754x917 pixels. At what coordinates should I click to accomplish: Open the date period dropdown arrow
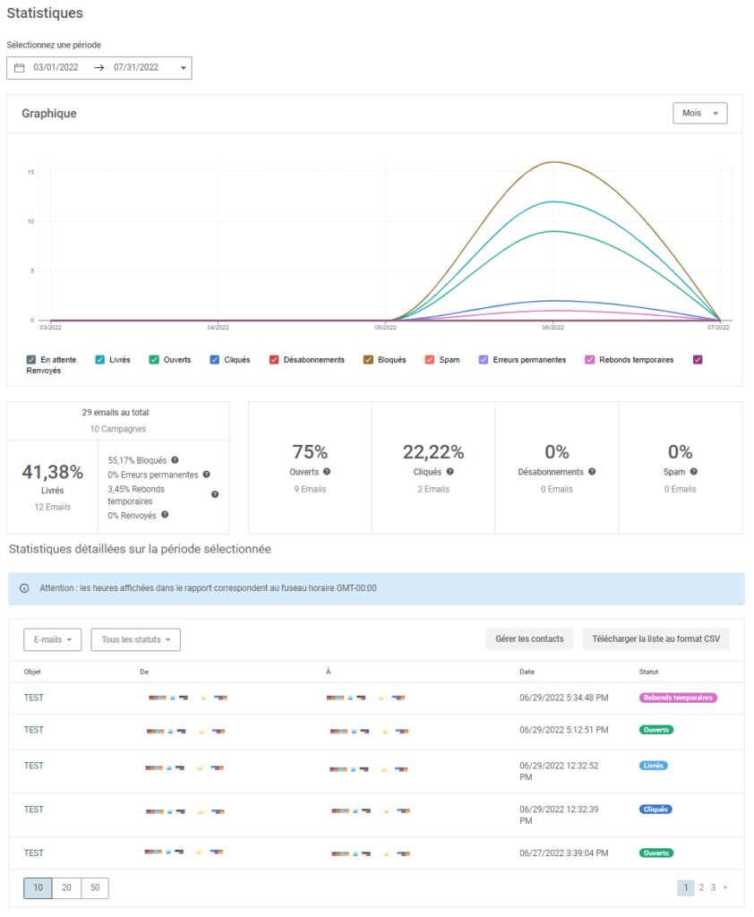pyautogui.click(x=183, y=68)
